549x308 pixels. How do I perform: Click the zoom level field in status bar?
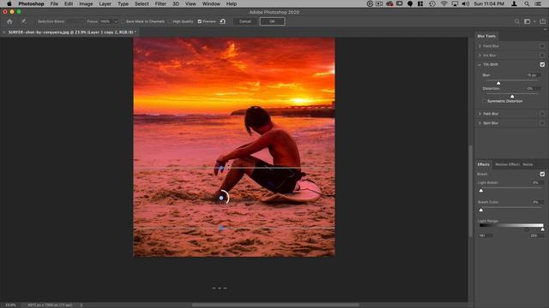pyautogui.click(x=10, y=305)
